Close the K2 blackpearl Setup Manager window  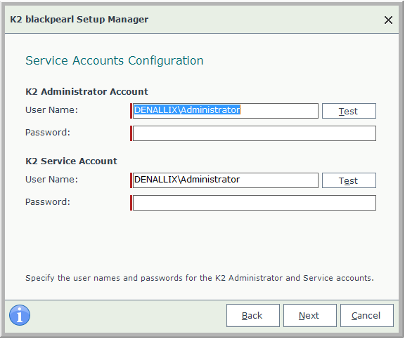click(388, 20)
